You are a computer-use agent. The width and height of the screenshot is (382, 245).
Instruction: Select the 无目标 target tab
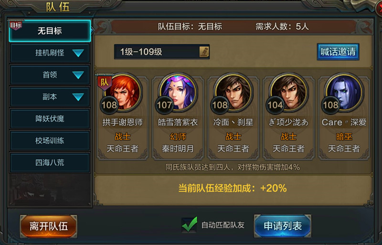[50, 31]
